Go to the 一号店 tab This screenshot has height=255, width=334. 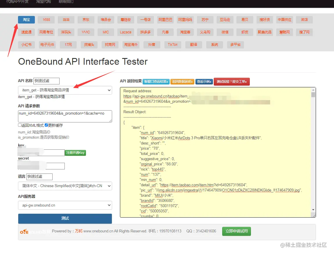tap(146, 20)
